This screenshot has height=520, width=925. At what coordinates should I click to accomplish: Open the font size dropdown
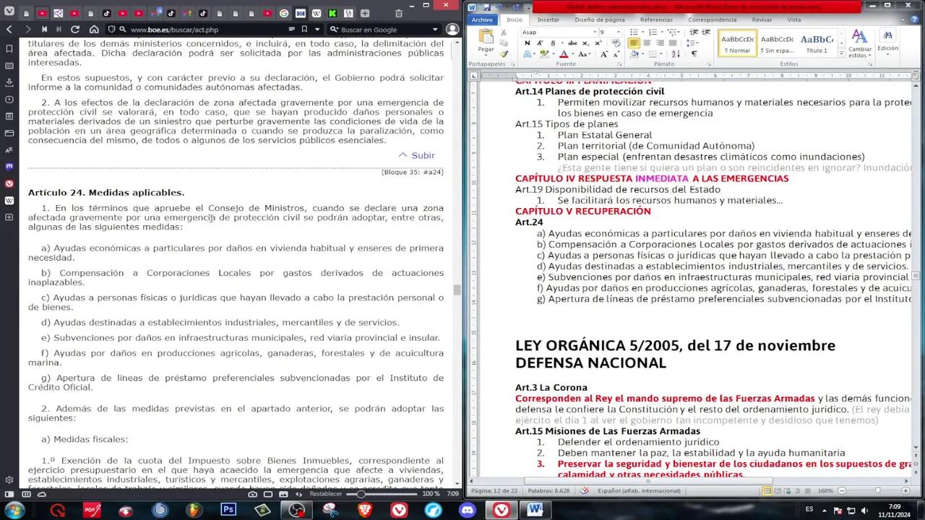618,32
